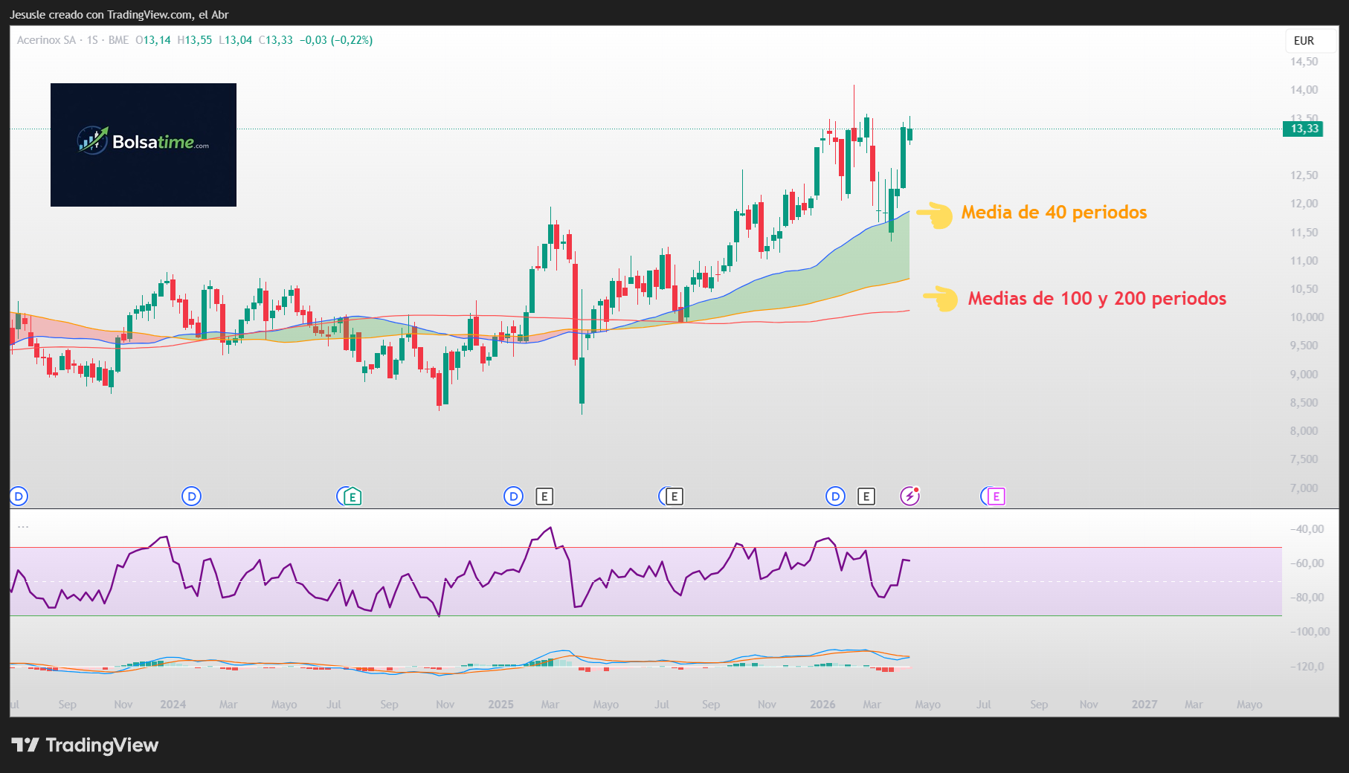Click the hand pointer next to 40-period average
The width and height of the screenshot is (1349, 773).
tap(935, 214)
